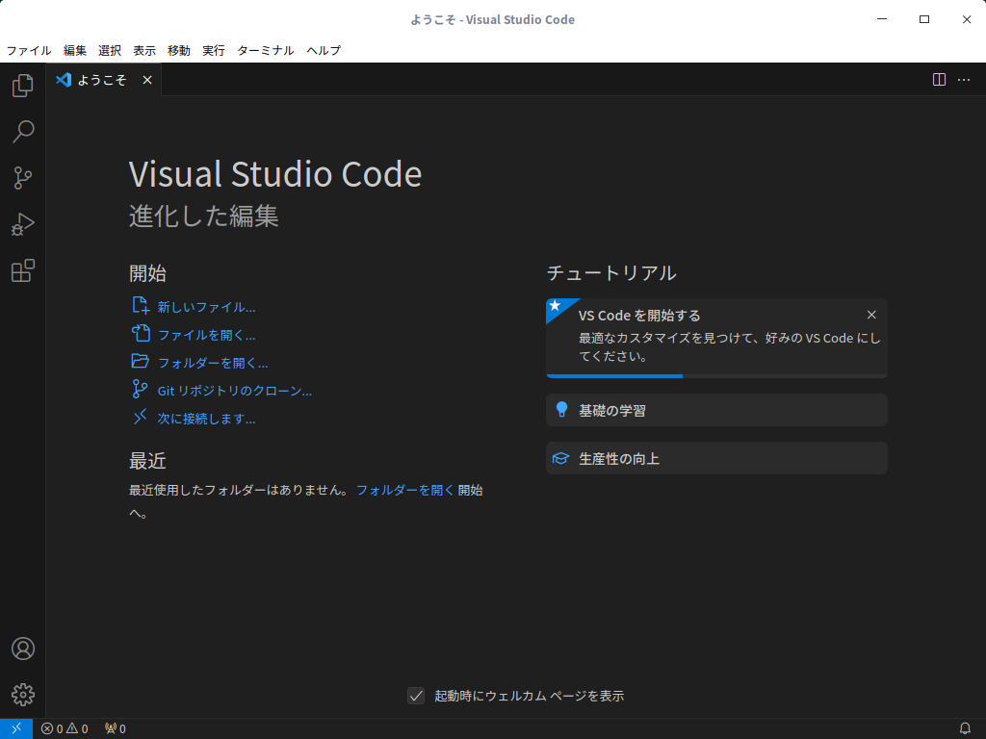Click the 開始 section heading

coord(147,273)
